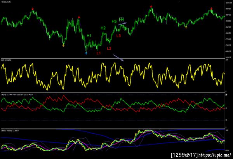This screenshot has height=159, width=233.
Task: Click the leftmost orange up arrow marker
Action: click(63, 45)
